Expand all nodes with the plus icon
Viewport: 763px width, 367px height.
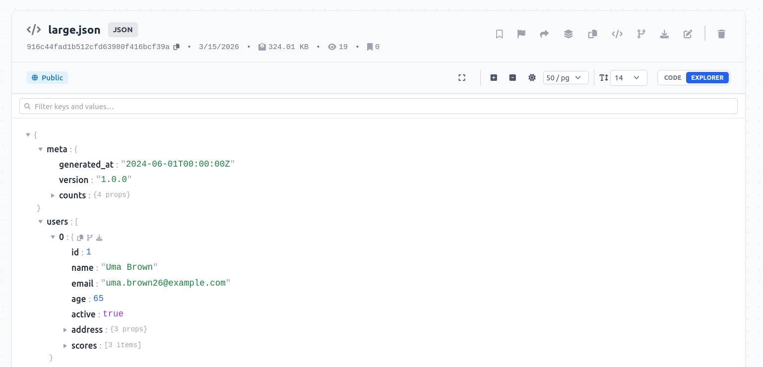click(x=494, y=77)
